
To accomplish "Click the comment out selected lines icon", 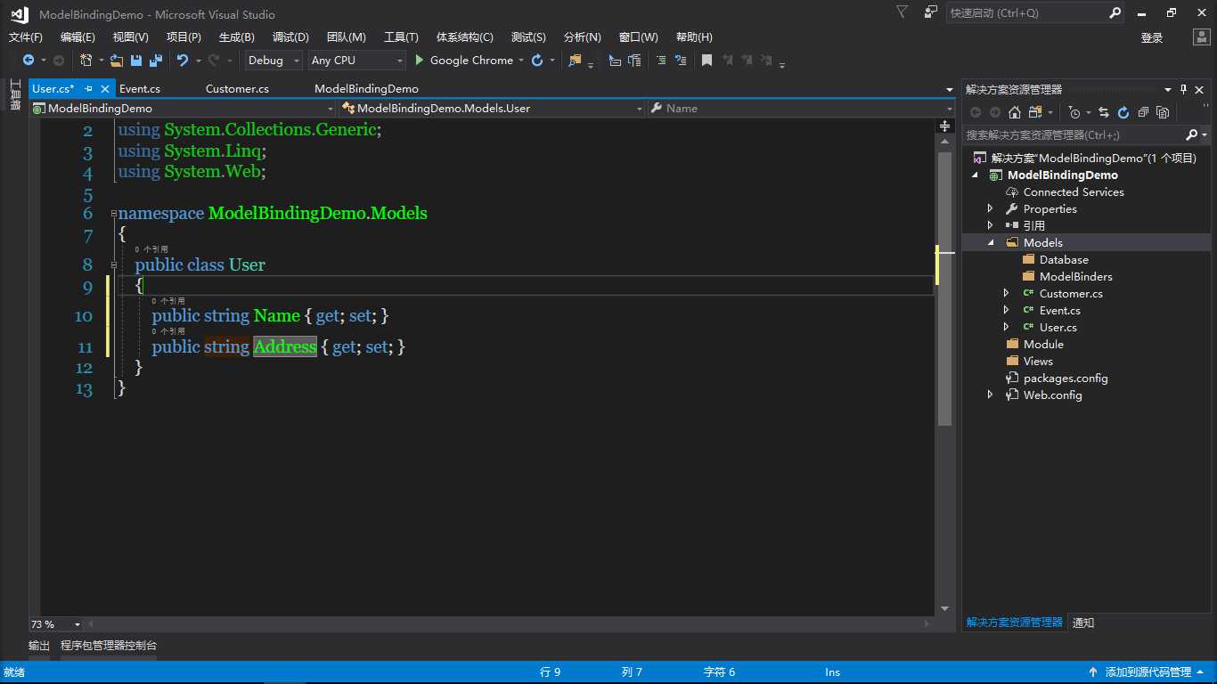I will pyautogui.click(x=660, y=61).
